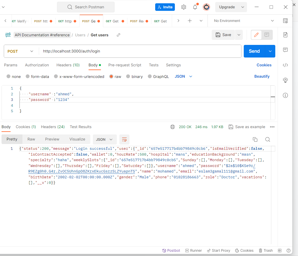
Task: Open the Pre-request Script tab
Action: 125,65
